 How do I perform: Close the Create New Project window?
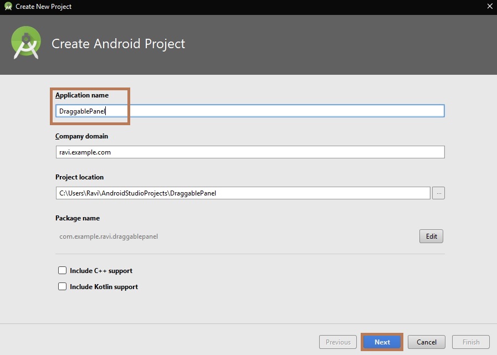pos(489,7)
